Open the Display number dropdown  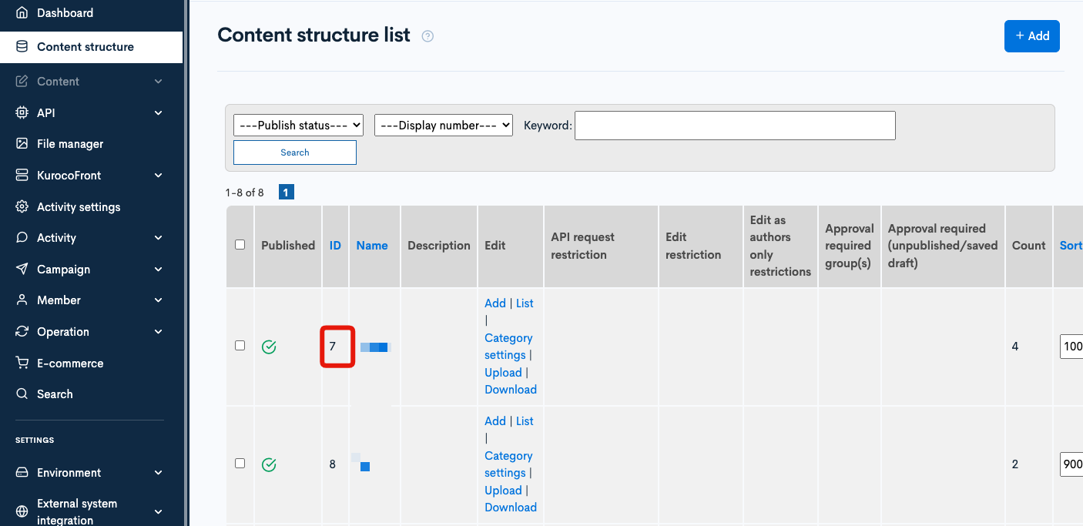pos(443,125)
